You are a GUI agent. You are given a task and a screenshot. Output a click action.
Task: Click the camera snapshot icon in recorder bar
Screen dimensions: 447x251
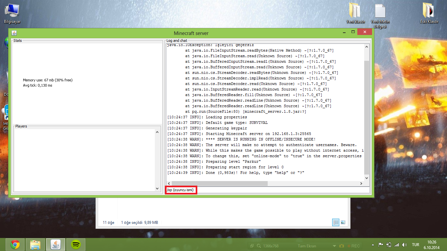click(x=342, y=246)
